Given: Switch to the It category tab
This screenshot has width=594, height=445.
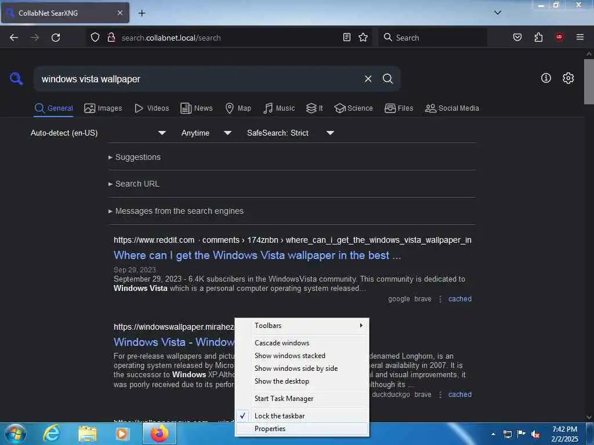Looking at the screenshot, I should click(314, 108).
